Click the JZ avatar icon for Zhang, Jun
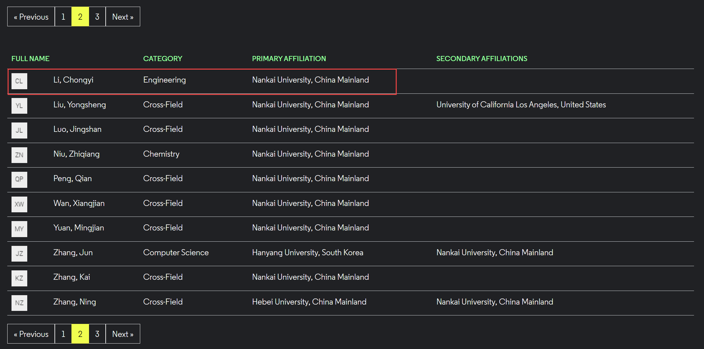Screen dimensions: 704x349 19,254
